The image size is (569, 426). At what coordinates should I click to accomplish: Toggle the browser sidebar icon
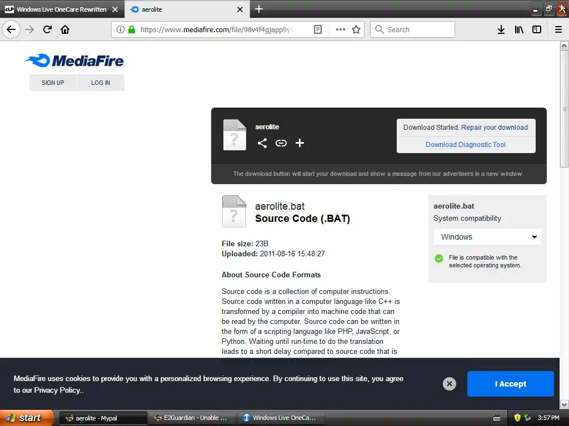(x=537, y=29)
